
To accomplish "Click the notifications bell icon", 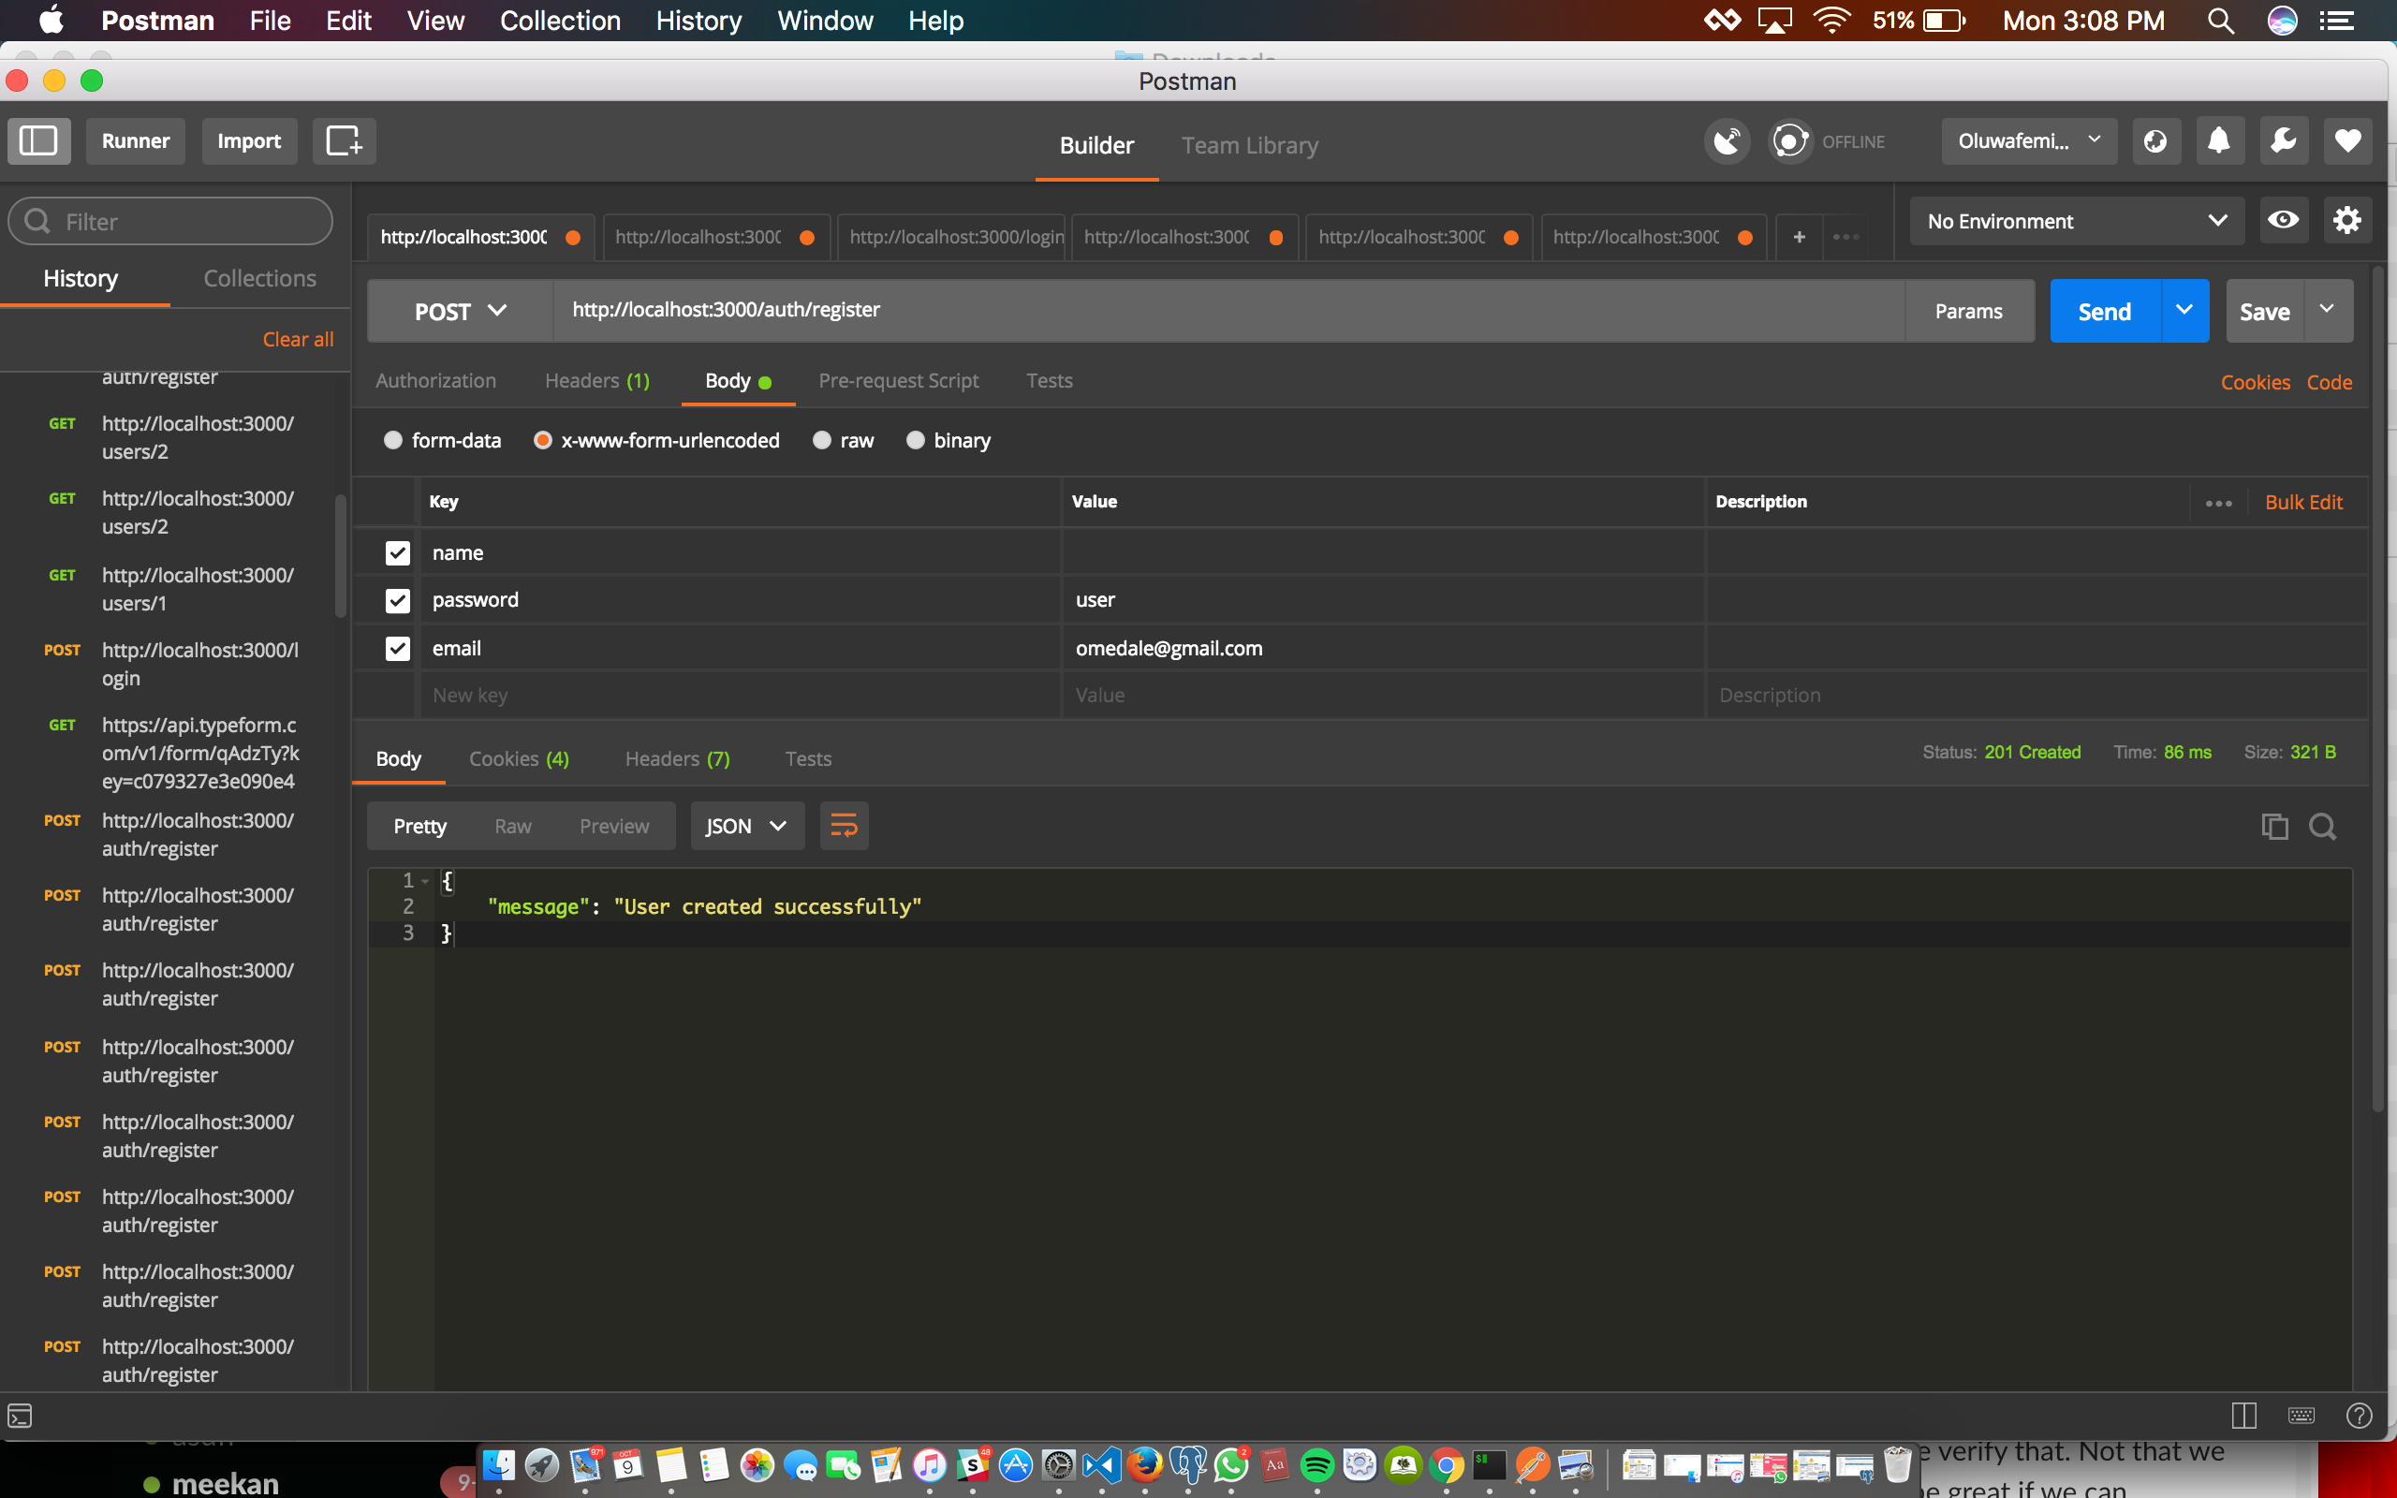I will 2219,140.
